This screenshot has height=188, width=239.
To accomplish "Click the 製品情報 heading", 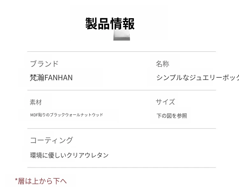I will pyautogui.click(x=110, y=24).
